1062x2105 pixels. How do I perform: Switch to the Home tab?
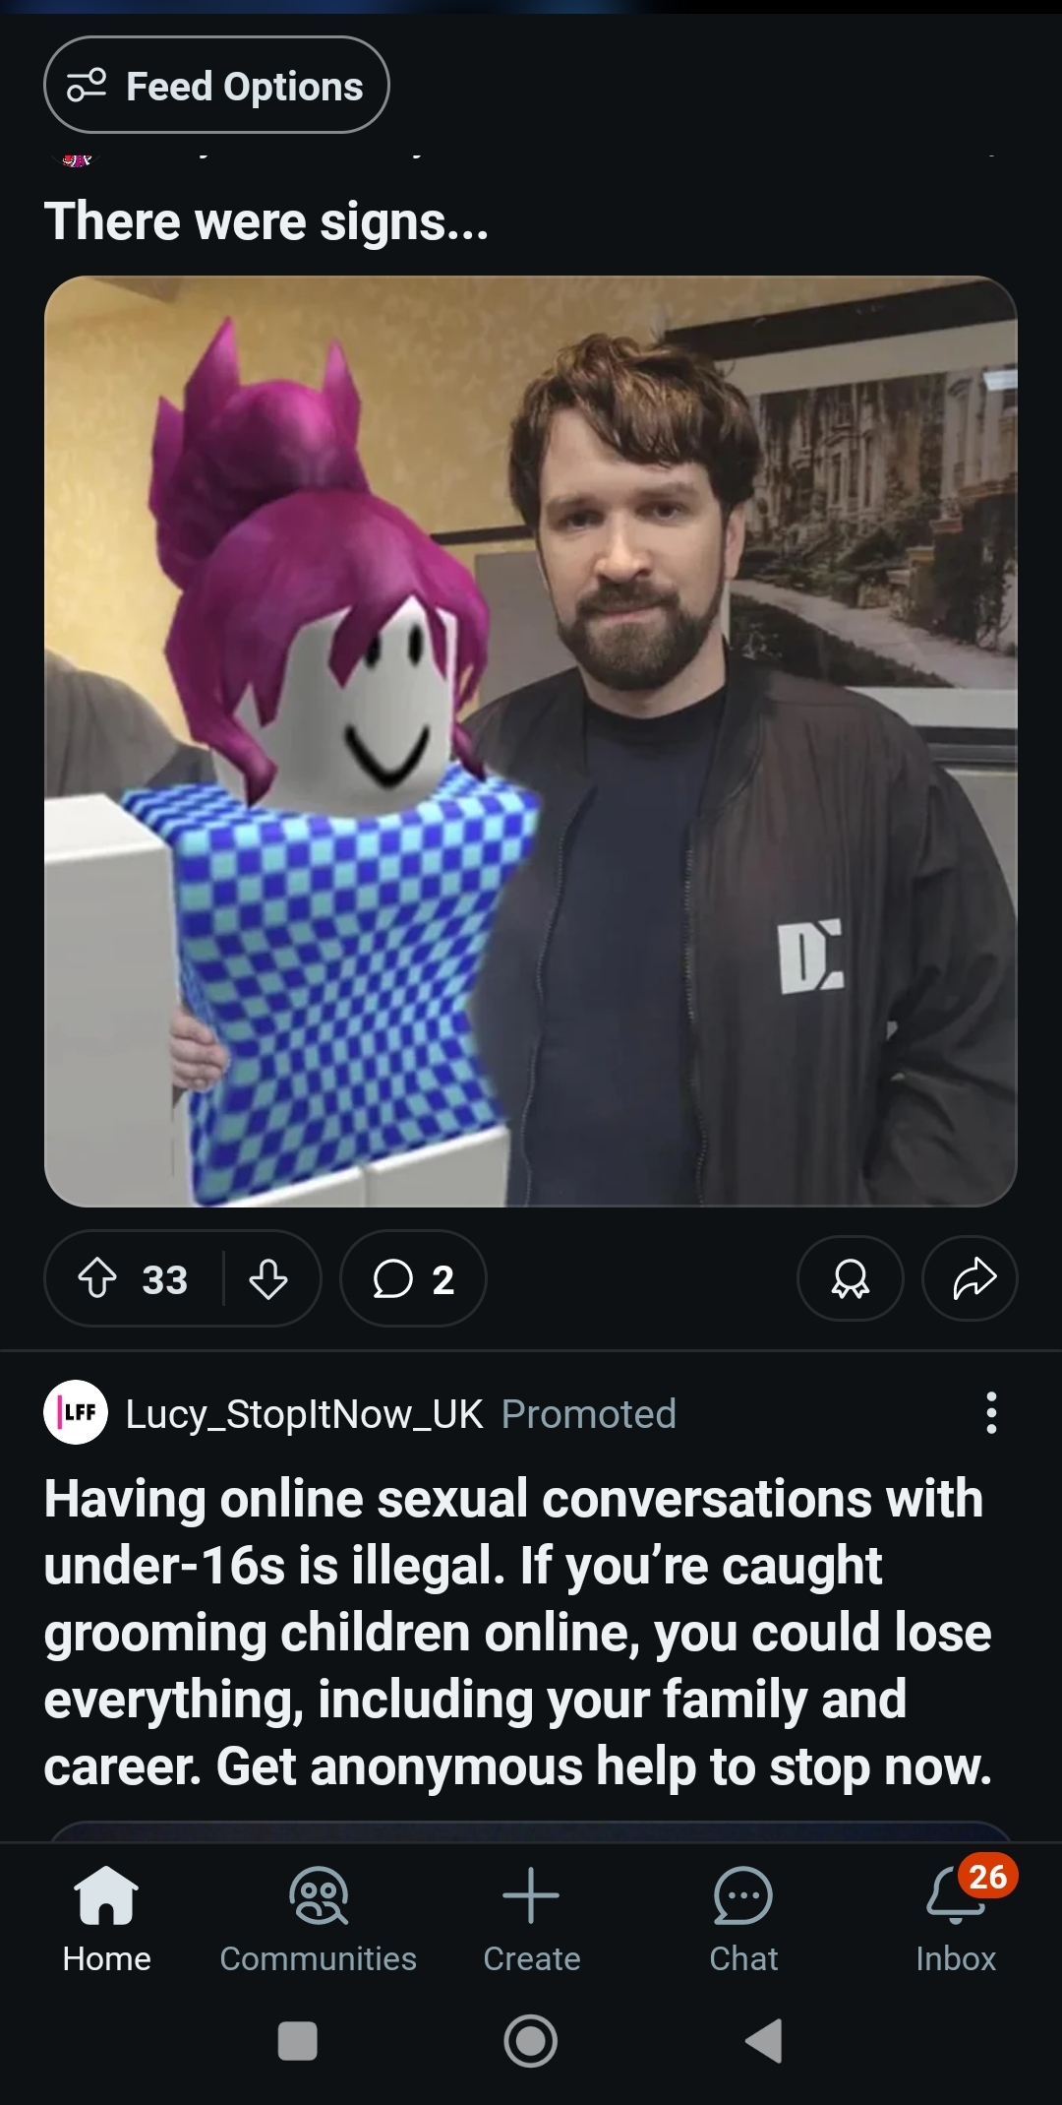click(106, 1919)
